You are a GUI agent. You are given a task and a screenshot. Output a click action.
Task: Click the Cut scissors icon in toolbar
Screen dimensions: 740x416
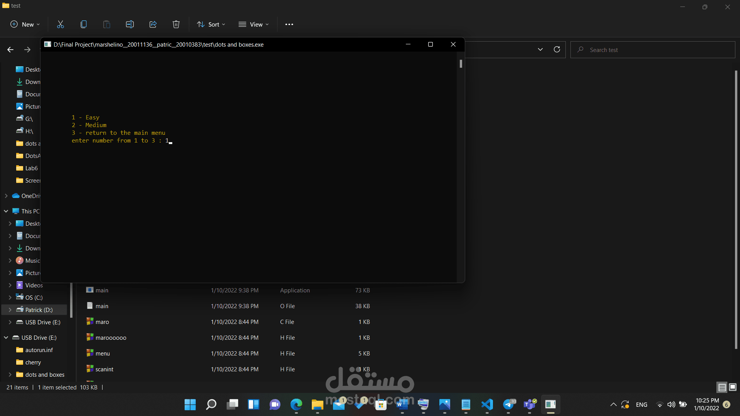[61, 24]
